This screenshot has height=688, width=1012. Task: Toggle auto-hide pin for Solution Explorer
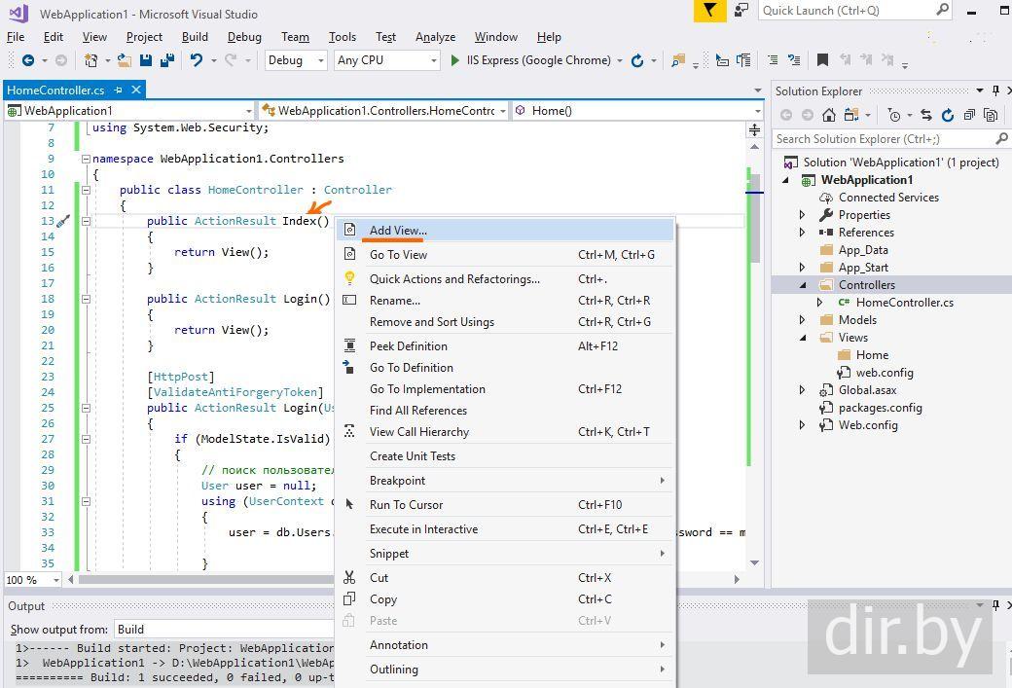pyautogui.click(x=995, y=91)
